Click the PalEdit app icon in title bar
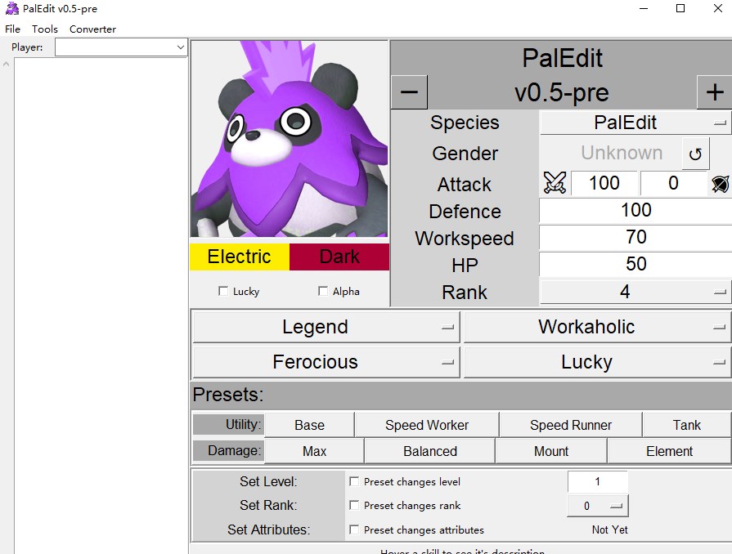This screenshot has width=732, height=554. click(12, 9)
